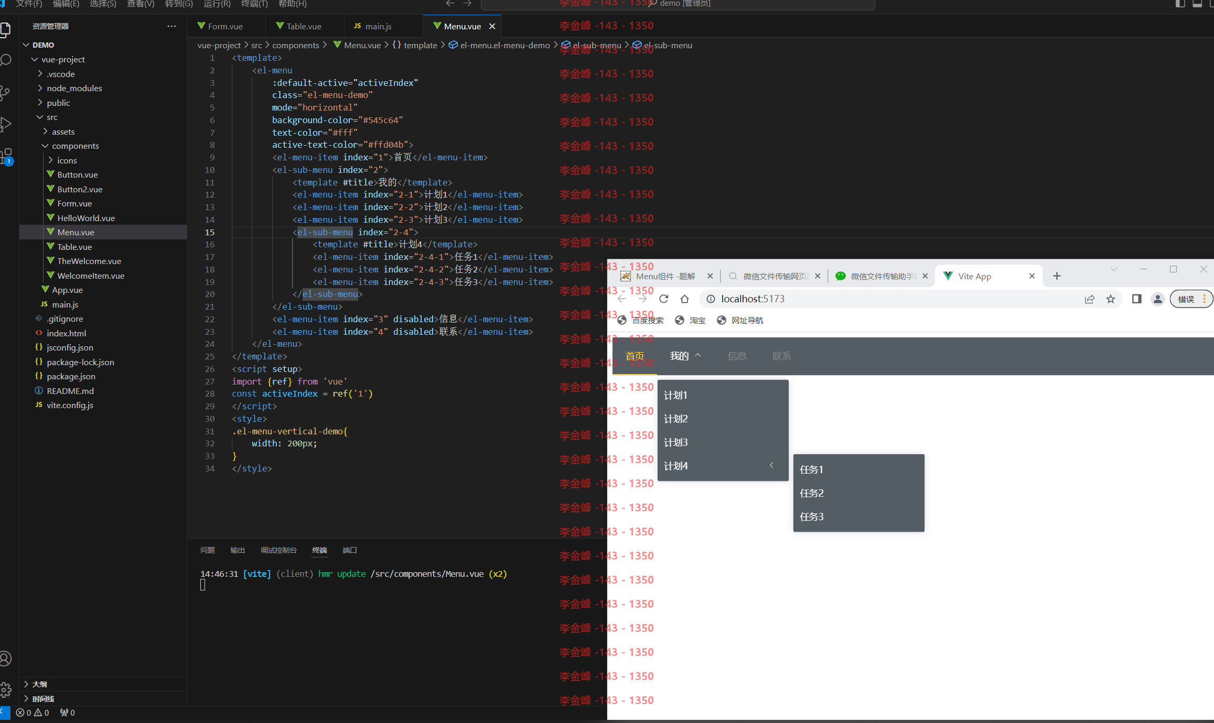The height and width of the screenshot is (723, 1214).
Task: Click the 百度搜索 bookmark
Action: point(641,320)
